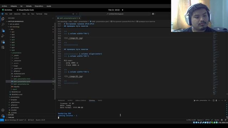Open the sixth activity bar icon below Extensions
Image resolution: width=228 pixels, height=128 pixels.
[3, 47]
